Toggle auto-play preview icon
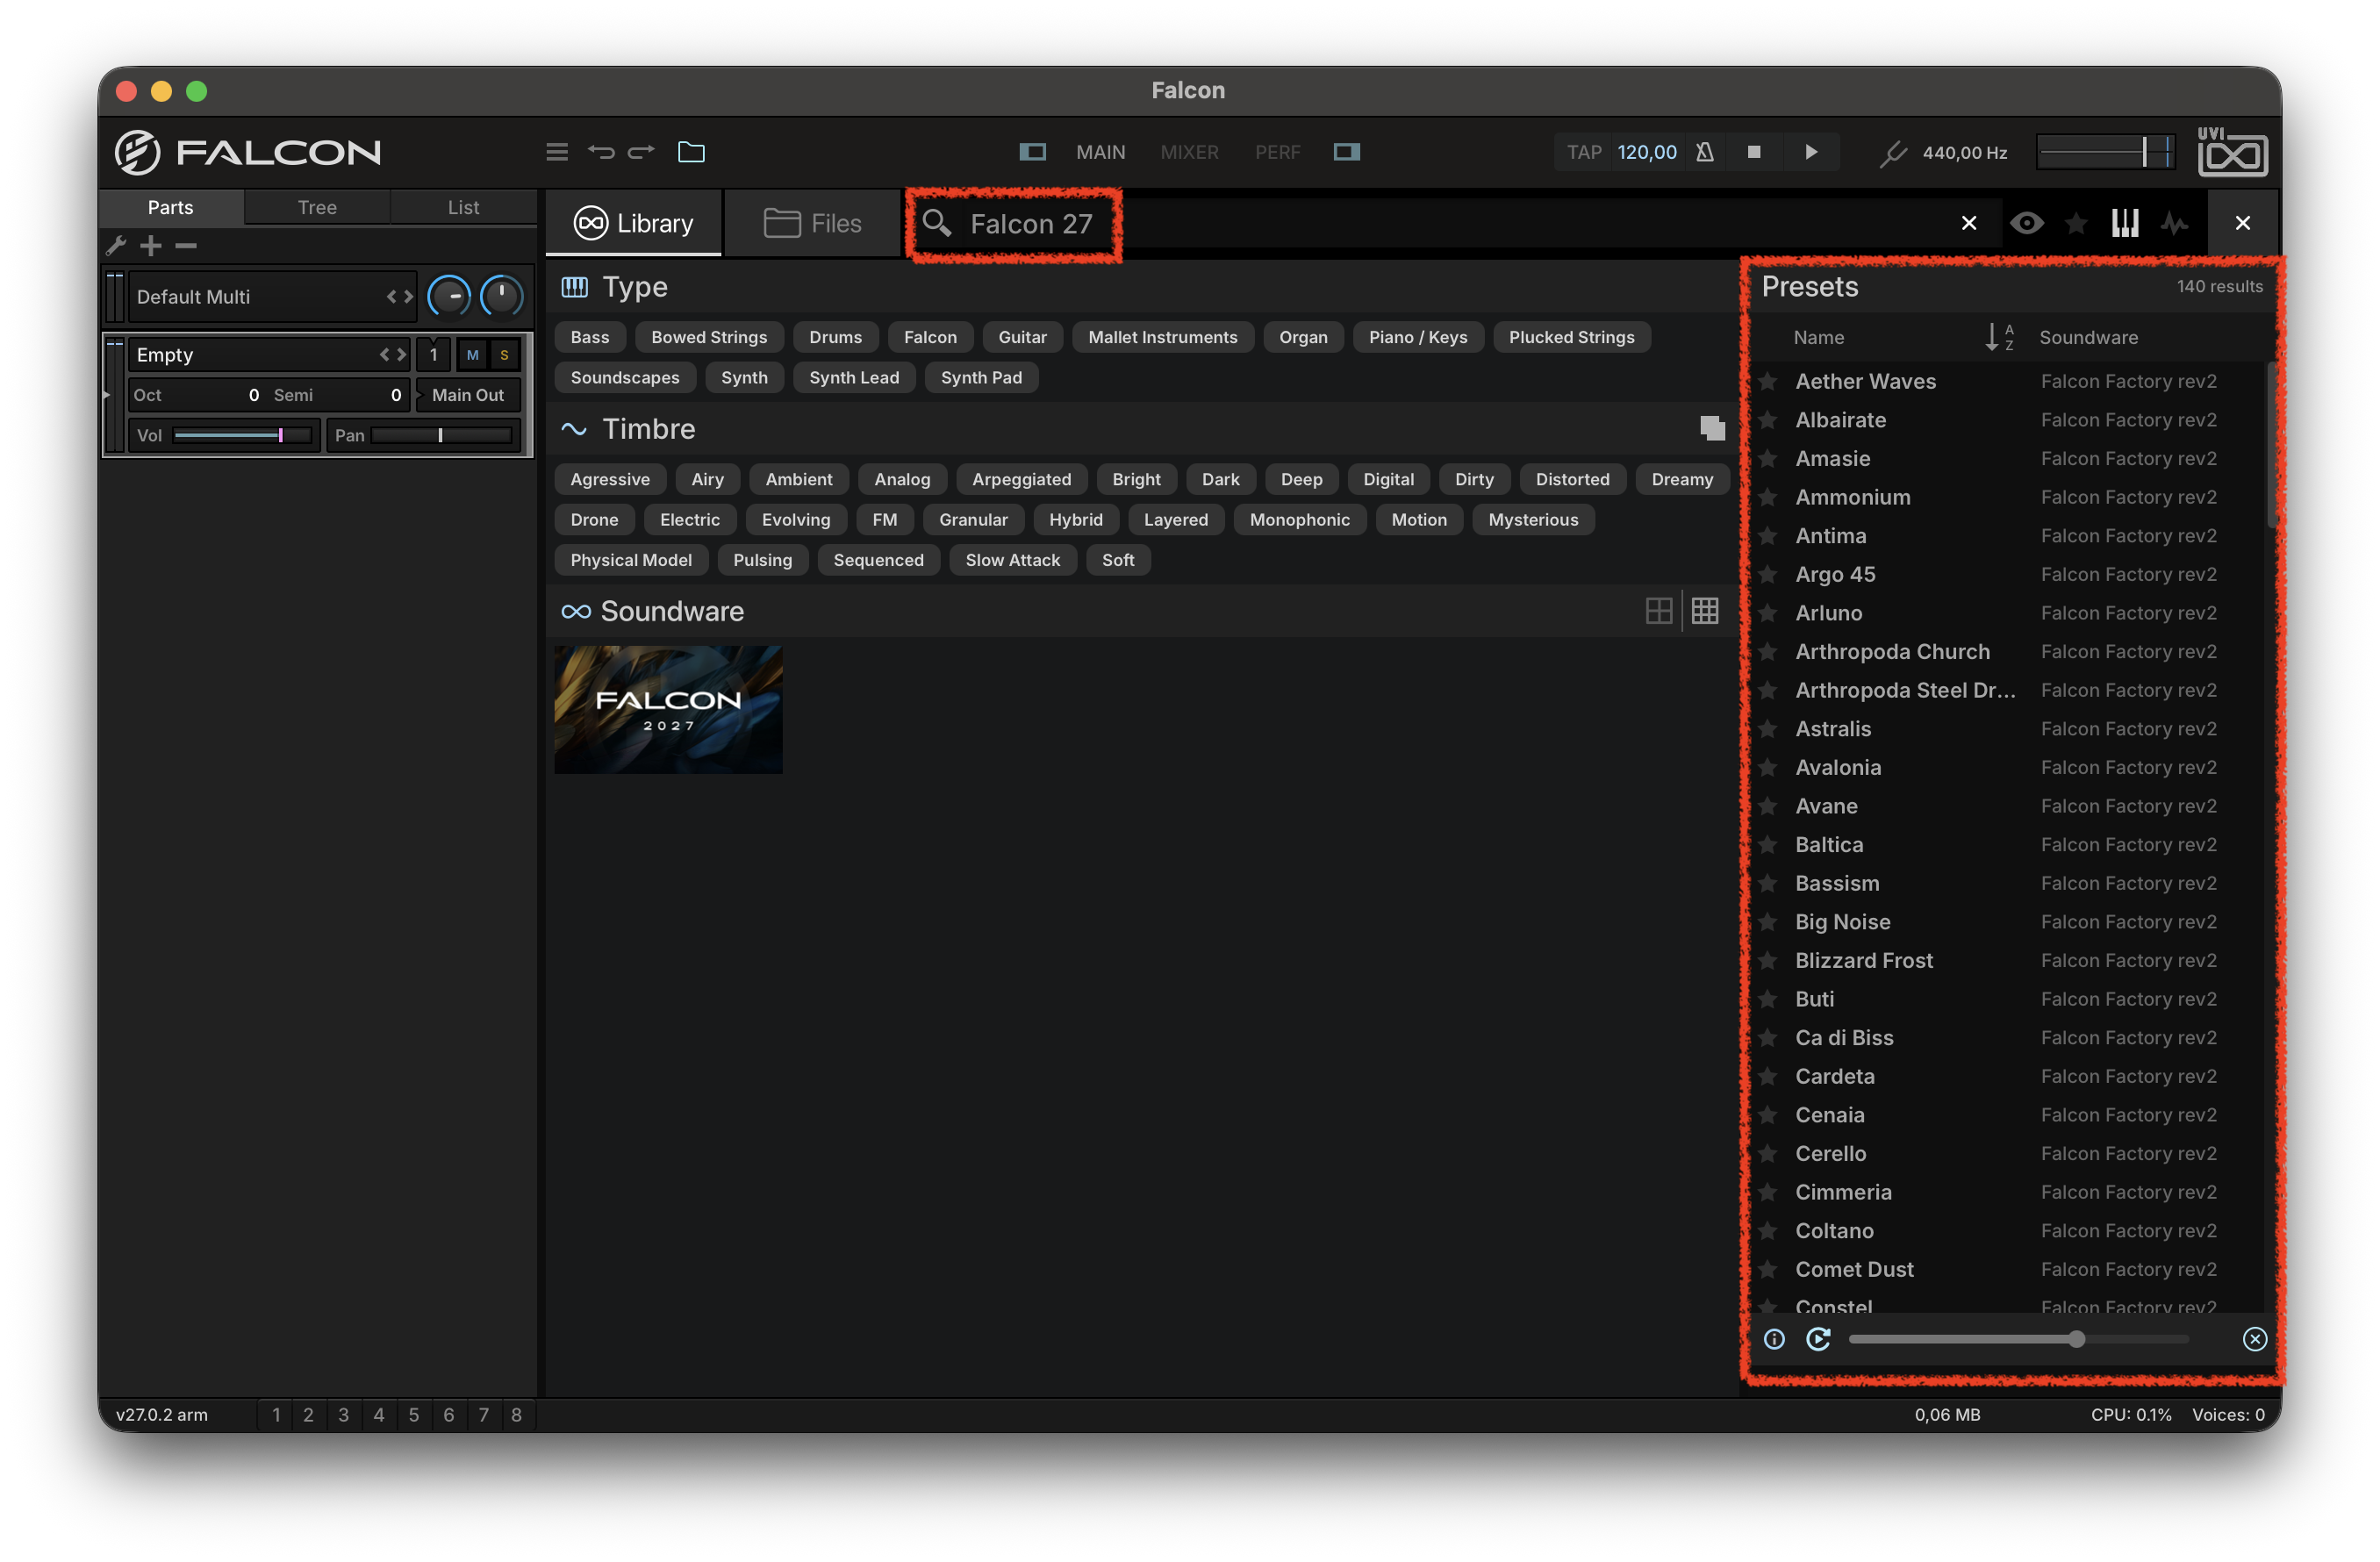 (1817, 1339)
